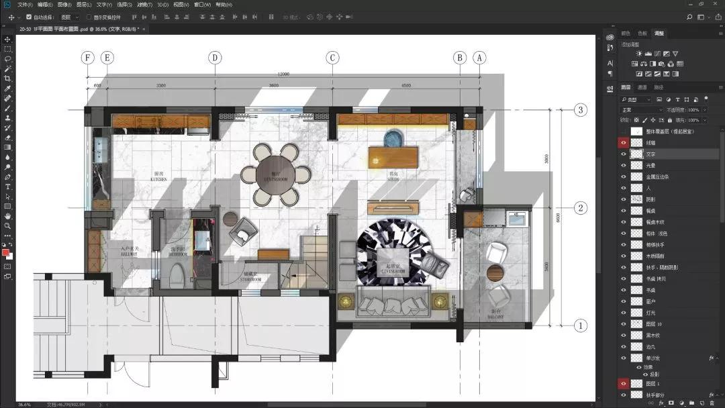
Task: Click the red foreground color swatch
Action: coord(6,253)
